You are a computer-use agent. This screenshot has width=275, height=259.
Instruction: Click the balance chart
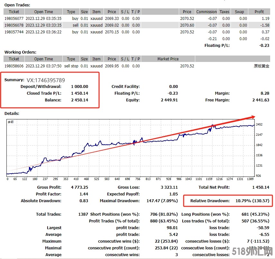(x=131, y=148)
